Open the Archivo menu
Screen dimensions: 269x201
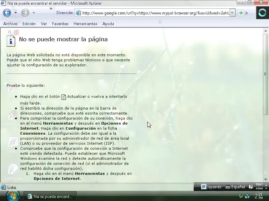[x=10, y=24]
